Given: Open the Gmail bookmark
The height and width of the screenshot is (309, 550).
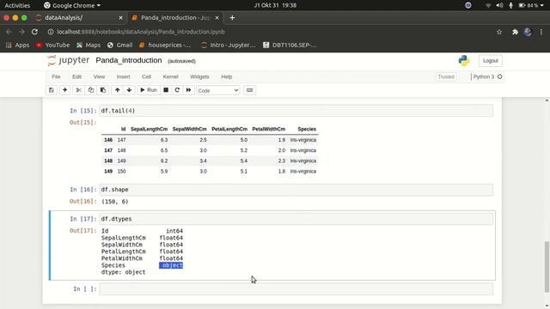Looking at the screenshot, I should tap(120, 45).
